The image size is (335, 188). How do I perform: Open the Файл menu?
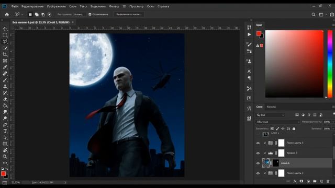(x=15, y=6)
